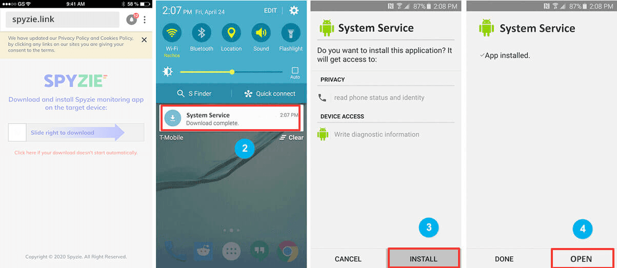The height and width of the screenshot is (268, 617).
Task: Dismiss the privacy policy banner
Action: tap(144, 40)
